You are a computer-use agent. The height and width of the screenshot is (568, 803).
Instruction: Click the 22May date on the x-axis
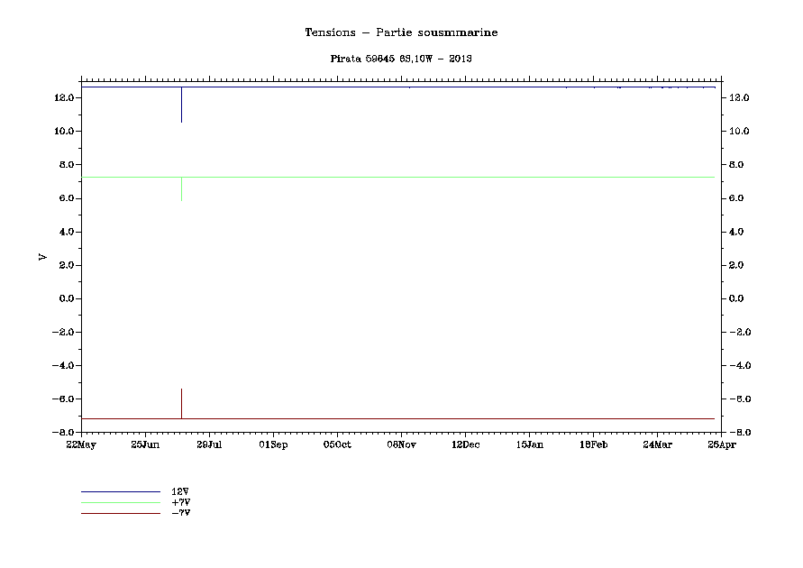81,444
